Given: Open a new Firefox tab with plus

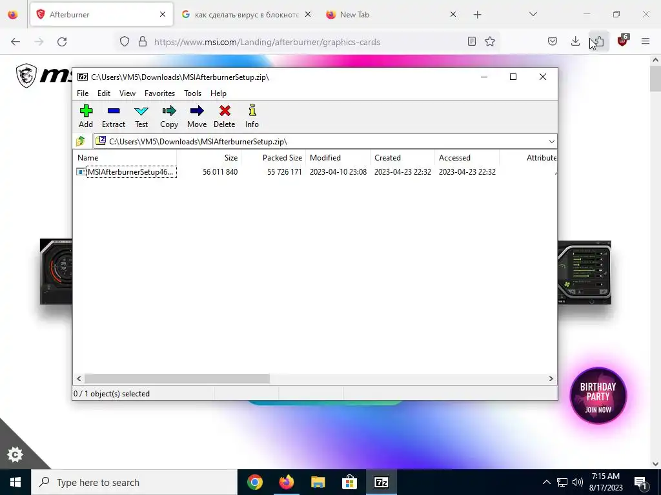Looking at the screenshot, I should pyautogui.click(x=477, y=15).
